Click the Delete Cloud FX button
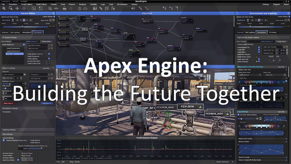 pos(8,103)
